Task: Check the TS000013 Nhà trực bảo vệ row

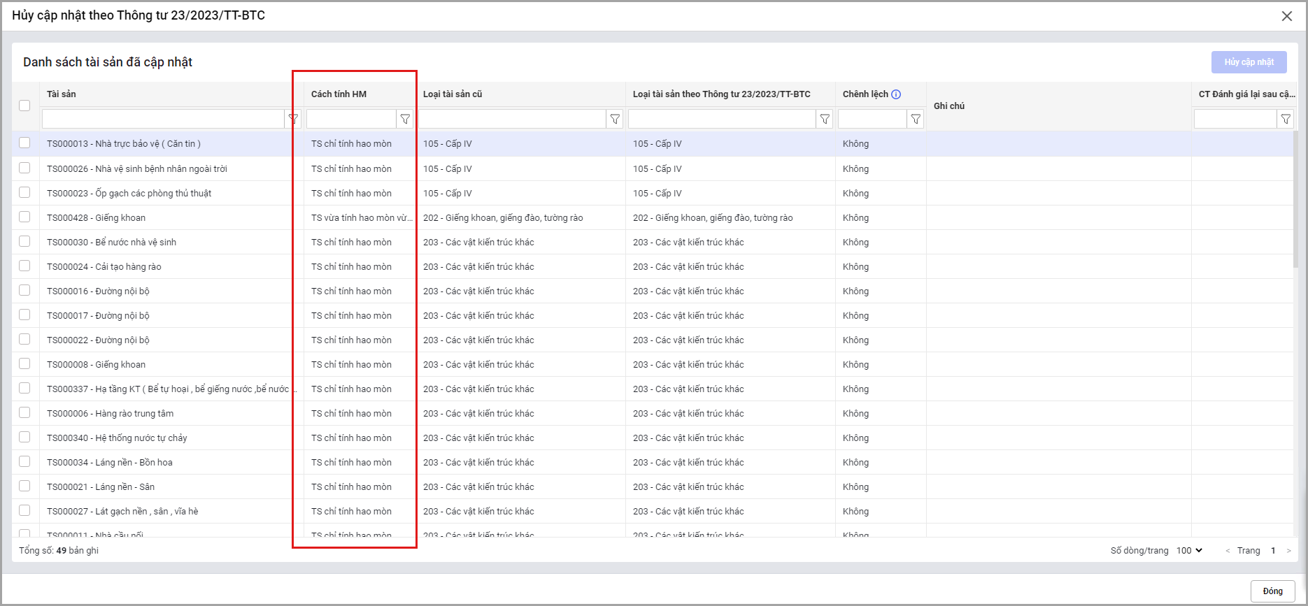Action: tap(24, 143)
